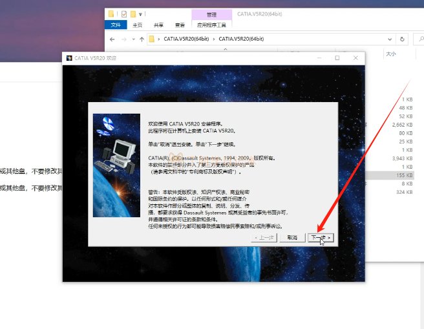Open the Customize Quick Access Toolbar dropdown
Image resolution: width=424 pixels, height=329 pixels.
click(x=140, y=14)
